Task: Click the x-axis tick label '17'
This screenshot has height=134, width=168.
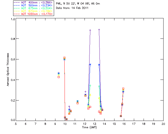Action: 134,124
